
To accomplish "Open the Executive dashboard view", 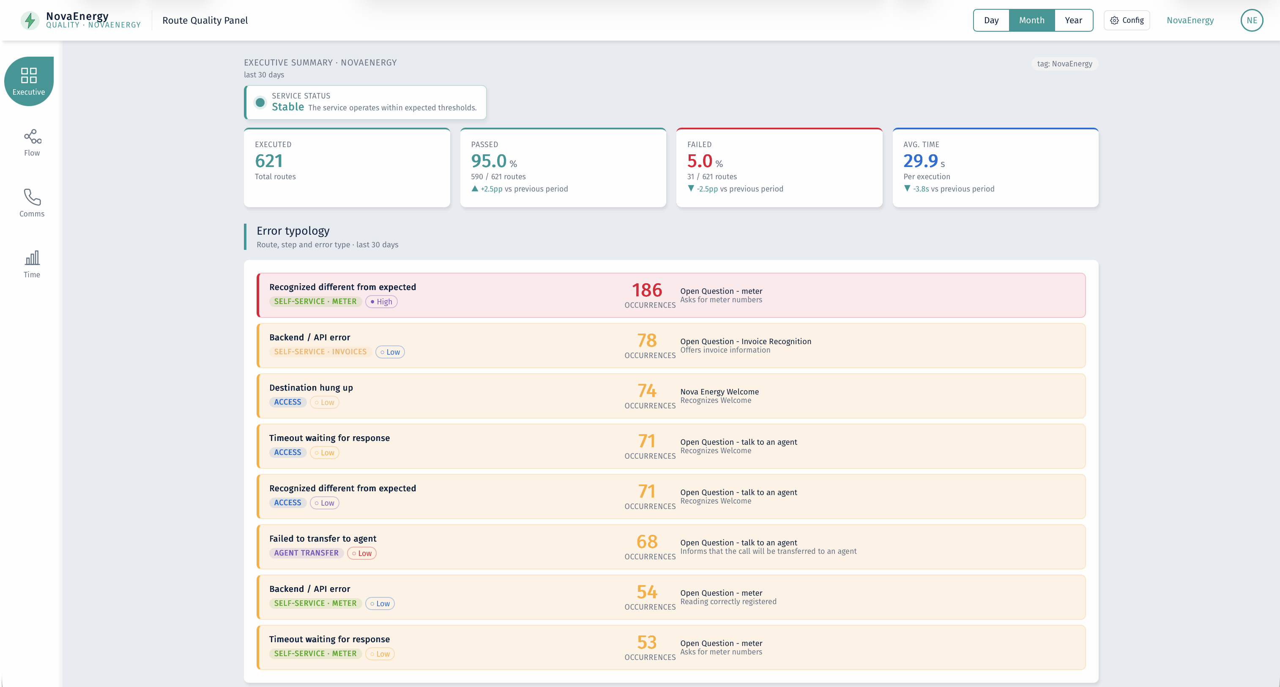I will point(29,81).
